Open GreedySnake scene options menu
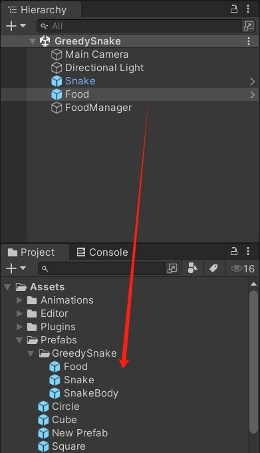The image size is (260, 453). [249, 41]
